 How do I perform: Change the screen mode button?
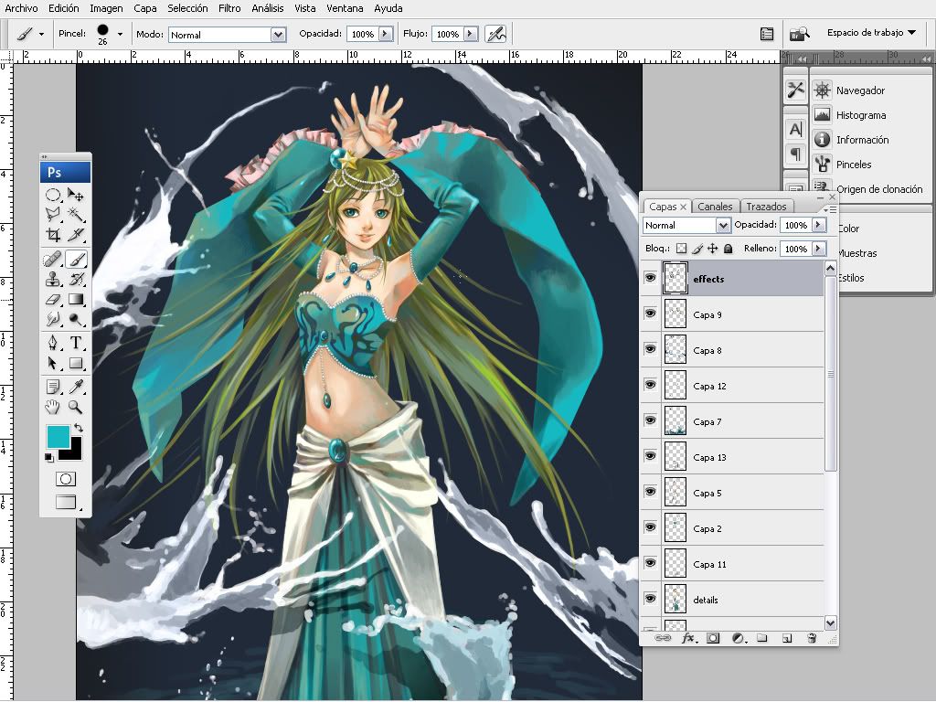click(x=66, y=502)
